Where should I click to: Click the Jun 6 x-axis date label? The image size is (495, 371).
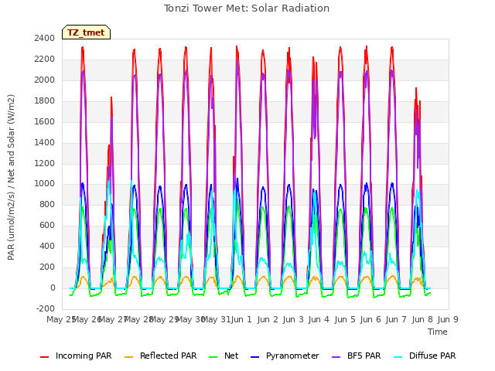(x=370, y=319)
